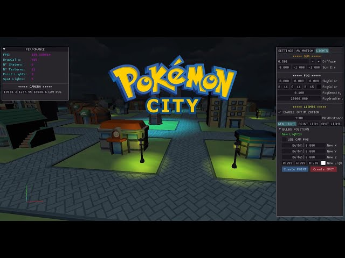Screen dimensions: 345x258
Task: Click the Nº Shaders label
Action: (x=13, y=64)
